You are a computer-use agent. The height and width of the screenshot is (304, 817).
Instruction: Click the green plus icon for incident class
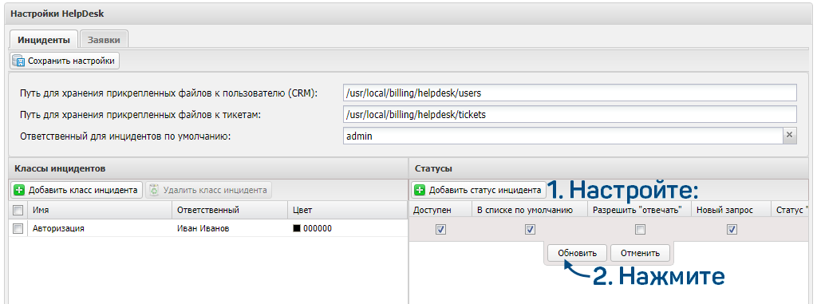point(19,190)
